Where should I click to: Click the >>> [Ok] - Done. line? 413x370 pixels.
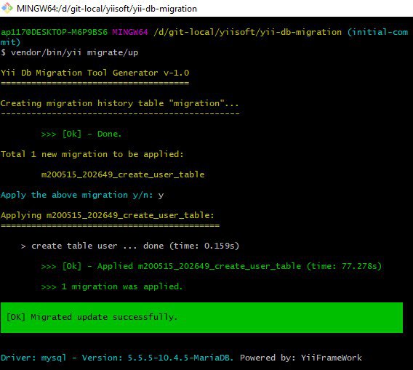point(81,134)
